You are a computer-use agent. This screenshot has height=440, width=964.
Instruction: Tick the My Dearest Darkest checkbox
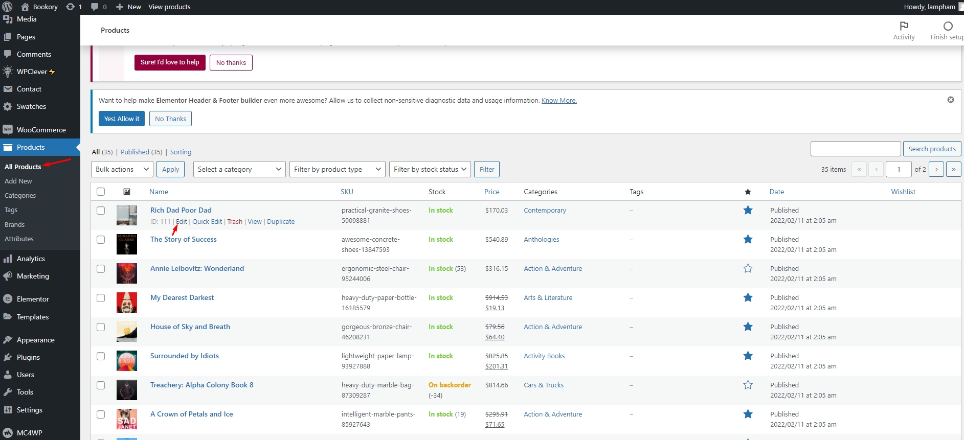tap(101, 298)
